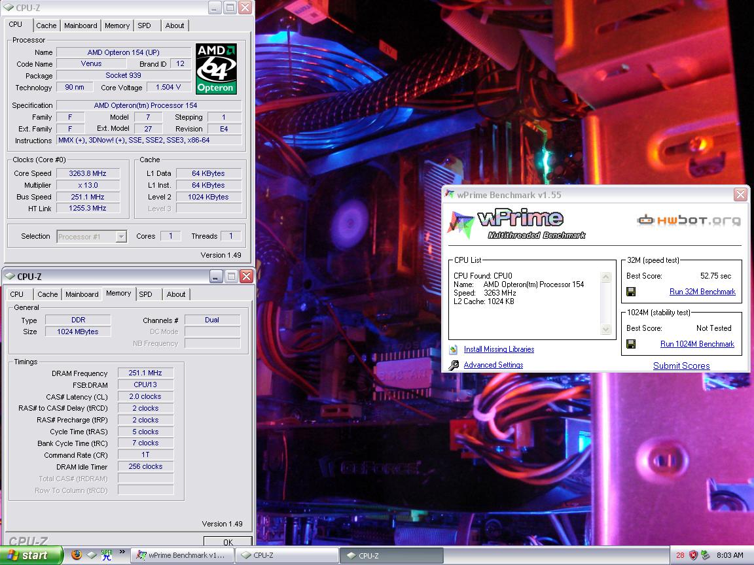The image size is (754, 565).
Task: Click the red 28 temperature tray icon
Action: pyautogui.click(x=680, y=555)
